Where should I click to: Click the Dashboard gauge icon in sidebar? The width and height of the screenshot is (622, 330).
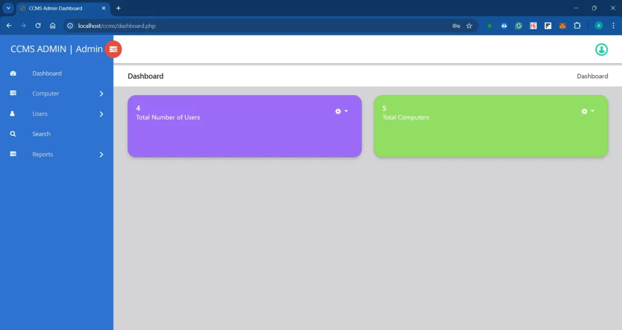click(x=13, y=73)
